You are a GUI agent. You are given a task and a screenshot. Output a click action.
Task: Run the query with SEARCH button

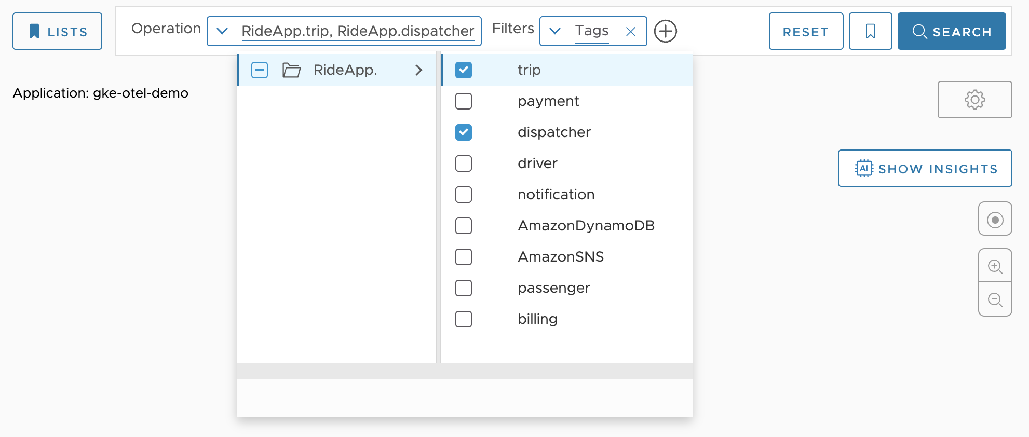point(952,31)
